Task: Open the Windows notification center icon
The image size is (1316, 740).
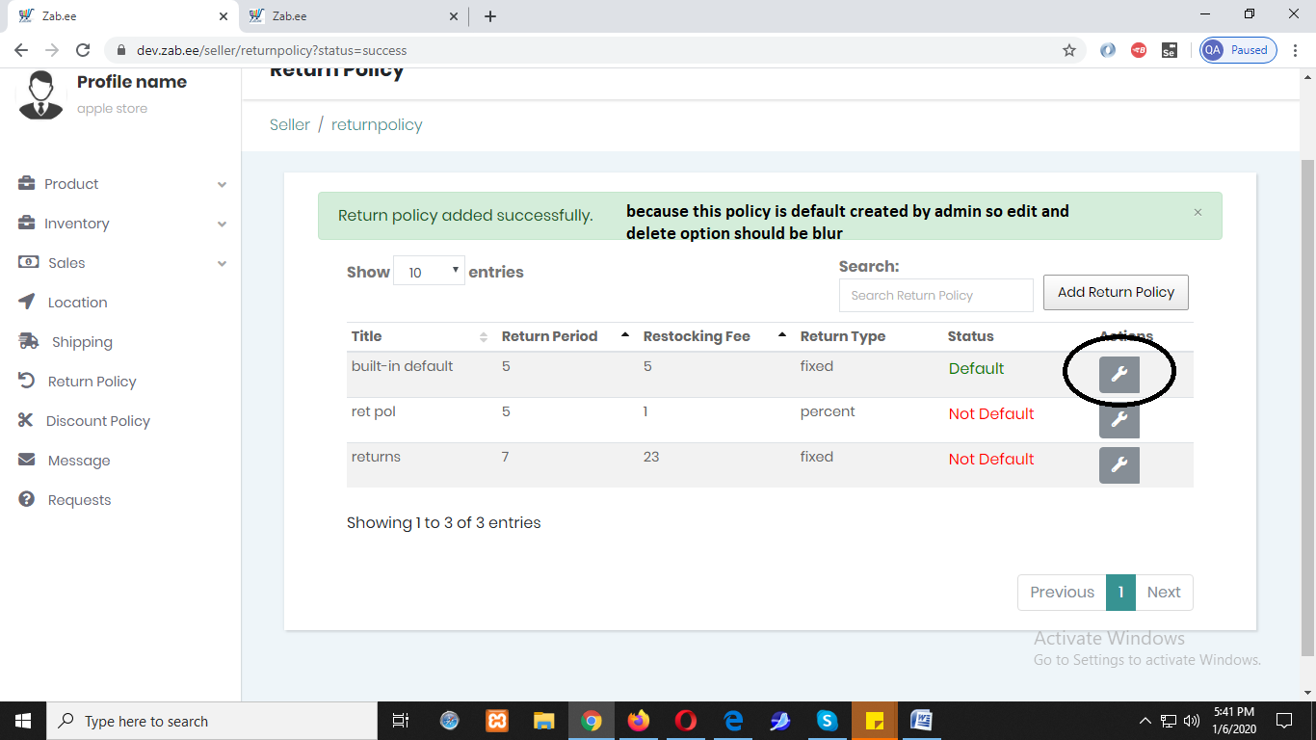Action: pyautogui.click(x=1284, y=721)
